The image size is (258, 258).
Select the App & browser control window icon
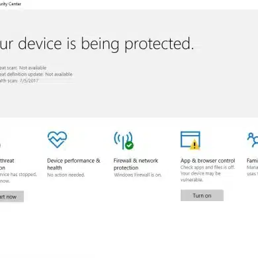coord(191,140)
